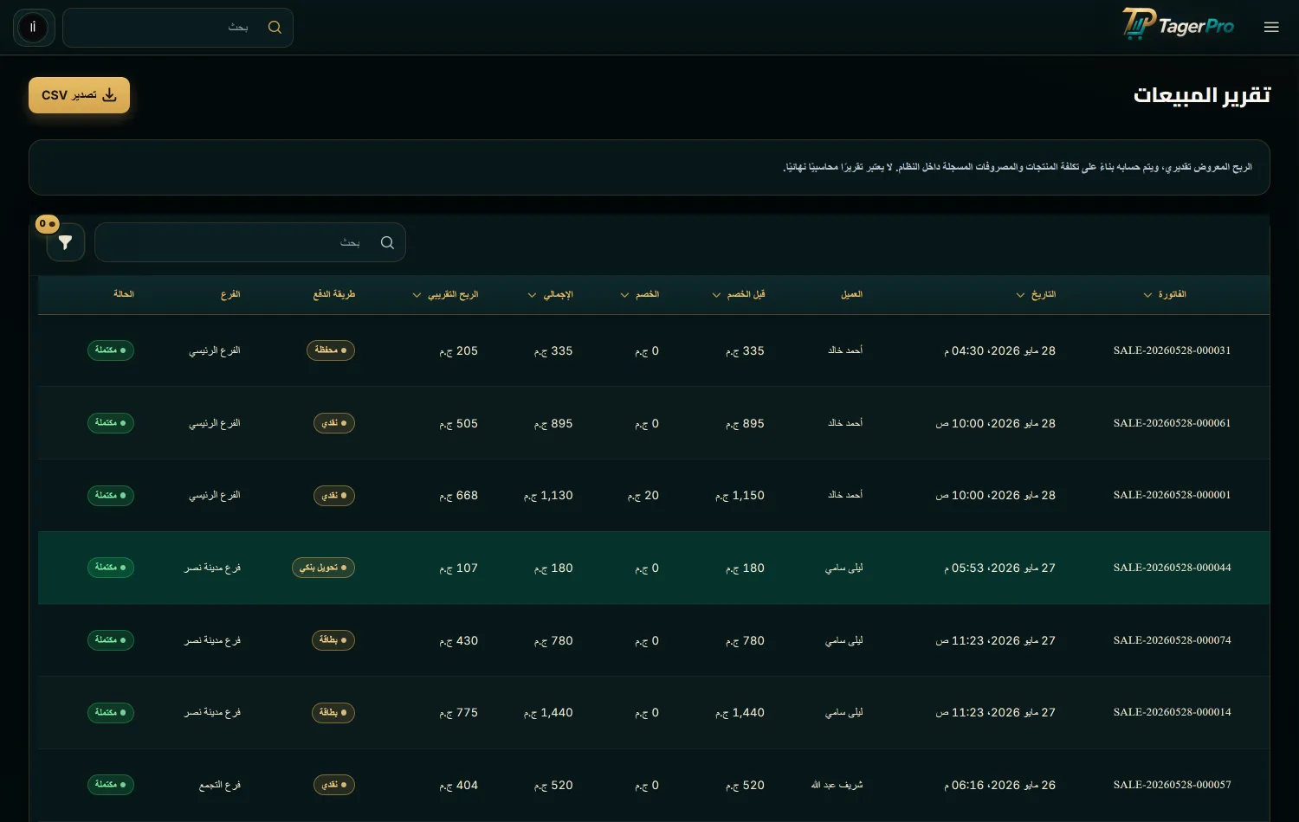Click the العميل column header

point(852,295)
